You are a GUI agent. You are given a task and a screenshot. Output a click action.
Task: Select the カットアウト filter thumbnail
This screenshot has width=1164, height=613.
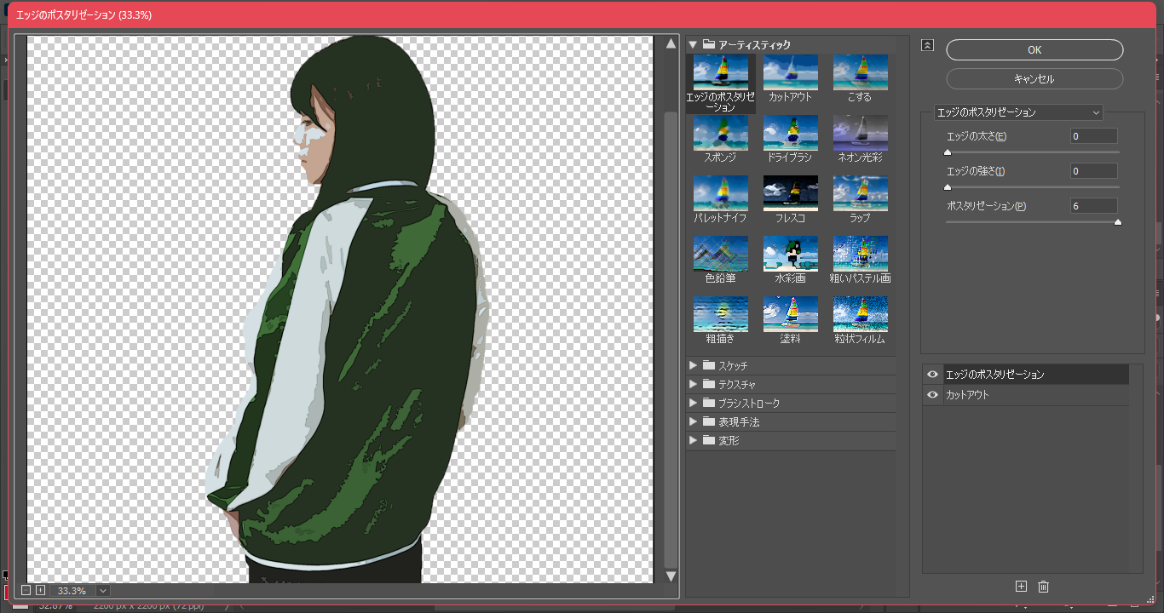click(x=790, y=73)
